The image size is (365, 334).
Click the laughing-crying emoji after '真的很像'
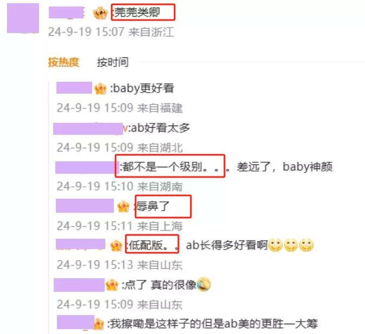tap(204, 285)
